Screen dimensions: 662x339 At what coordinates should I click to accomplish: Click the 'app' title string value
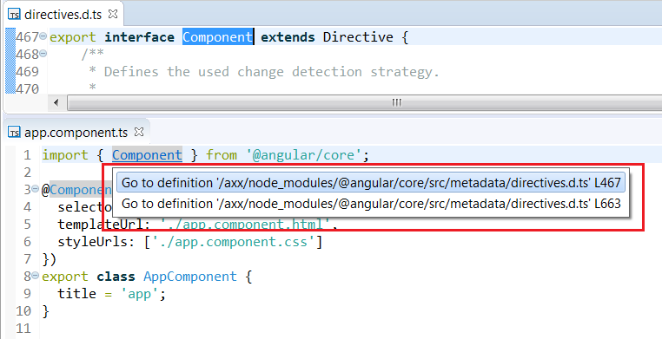(x=139, y=294)
